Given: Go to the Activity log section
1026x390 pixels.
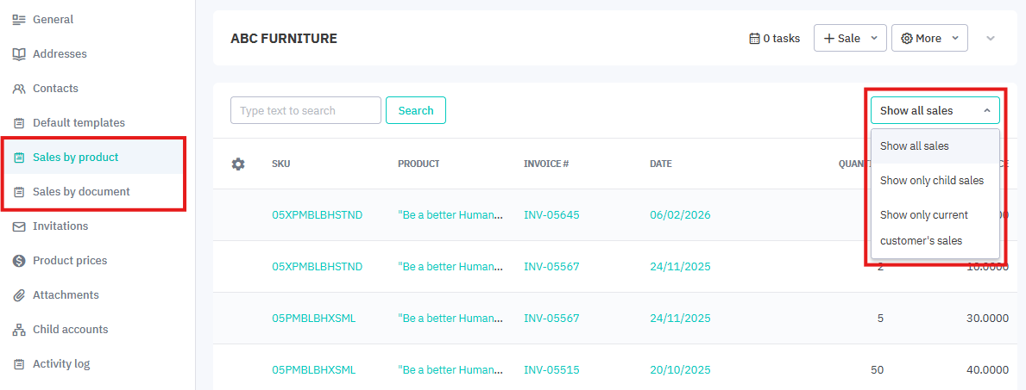Looking at the screenshot, I should (60, 364).
